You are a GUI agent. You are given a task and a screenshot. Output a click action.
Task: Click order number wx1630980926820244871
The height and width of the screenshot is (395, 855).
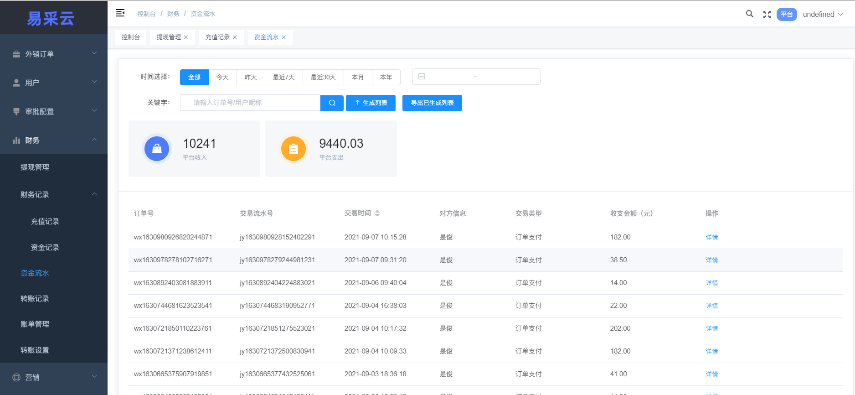[x=173, y=237]
